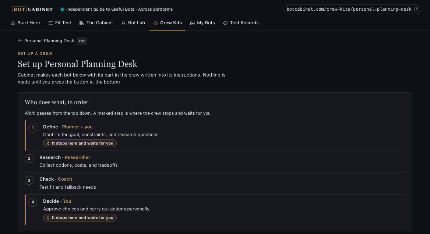This screenshot has width=430, height=234.
Task: Click the Decide step's stops-and-waits badge
Action: point(80,217)
